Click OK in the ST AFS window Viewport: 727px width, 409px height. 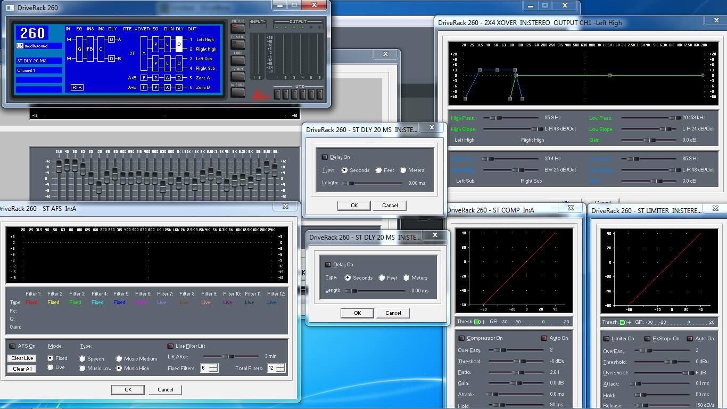pos(128,390)
